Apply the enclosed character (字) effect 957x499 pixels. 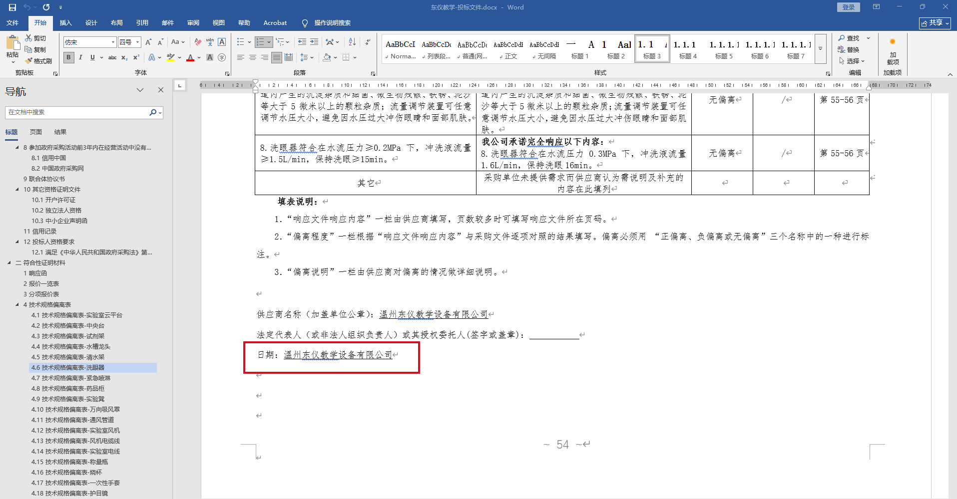tap(222, 57)
